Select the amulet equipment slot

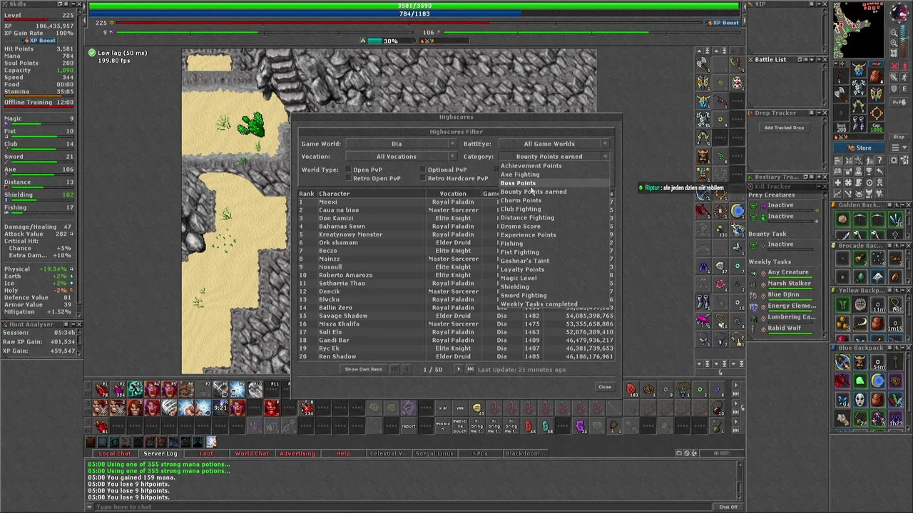841,76
